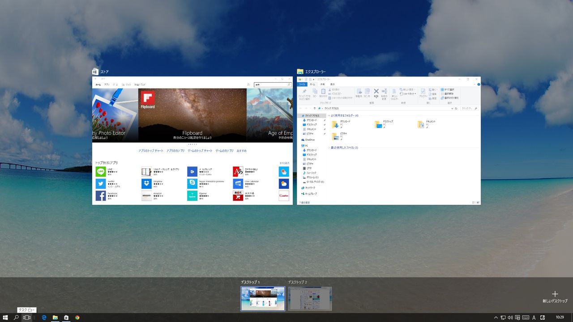The height and width of the screenshot is (322, 573).
Task: Switch to the デスクトップ 1 virtual desktop thumbnail
Action: click(263, 298)
